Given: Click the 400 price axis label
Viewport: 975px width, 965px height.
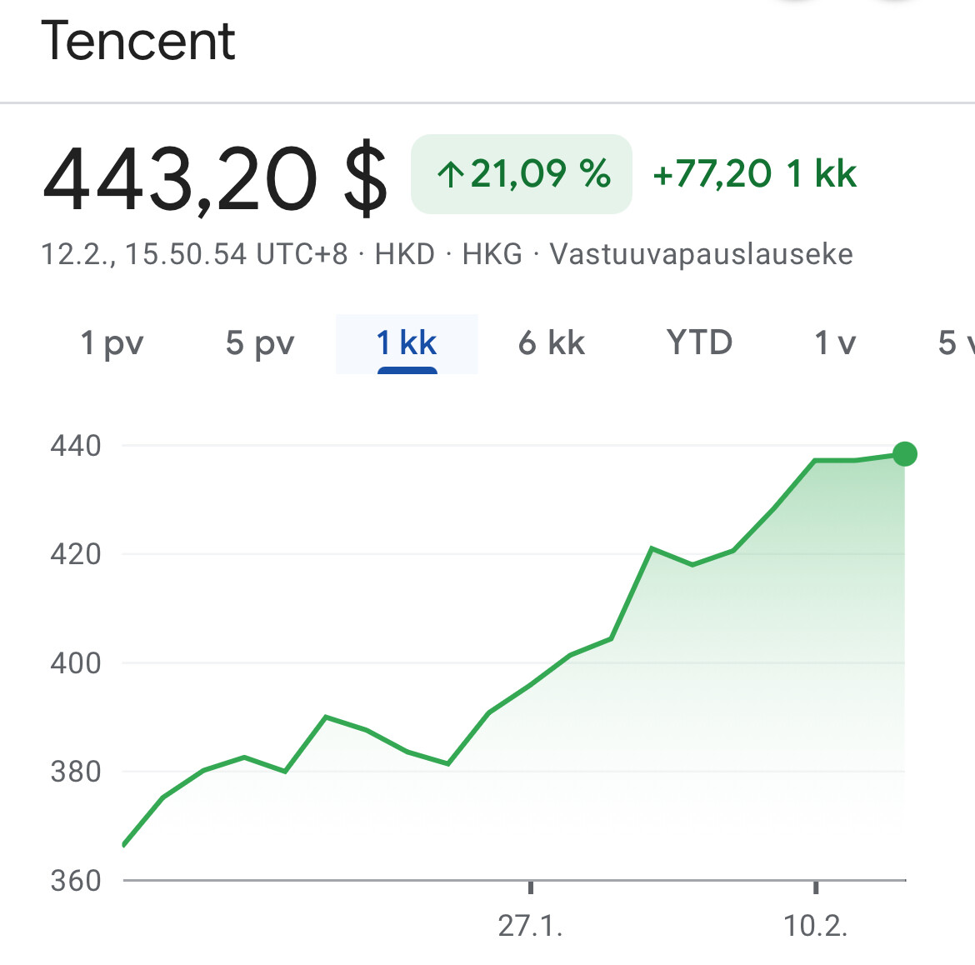Looking at the screenshot, I should coord(76,663).
